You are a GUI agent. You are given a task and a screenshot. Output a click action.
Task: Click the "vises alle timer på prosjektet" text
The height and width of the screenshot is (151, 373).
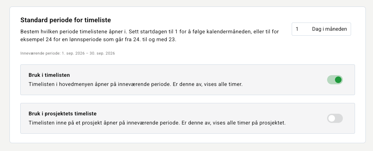coord(249,123)
